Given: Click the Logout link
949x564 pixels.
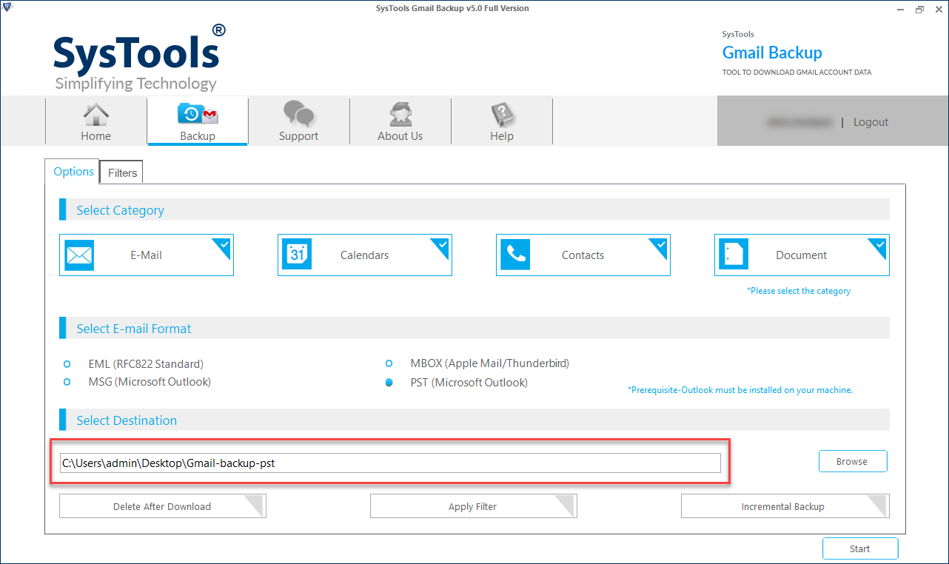Looking at the screenshot, I should click(871, 122).
